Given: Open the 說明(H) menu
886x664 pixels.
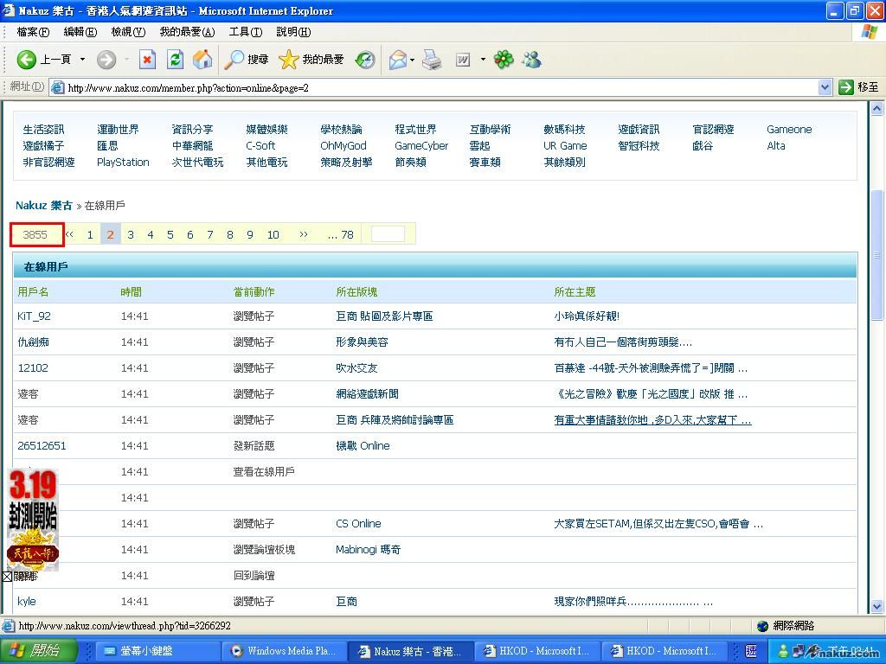Looking at the screenshot, I should tap(293, 32).
